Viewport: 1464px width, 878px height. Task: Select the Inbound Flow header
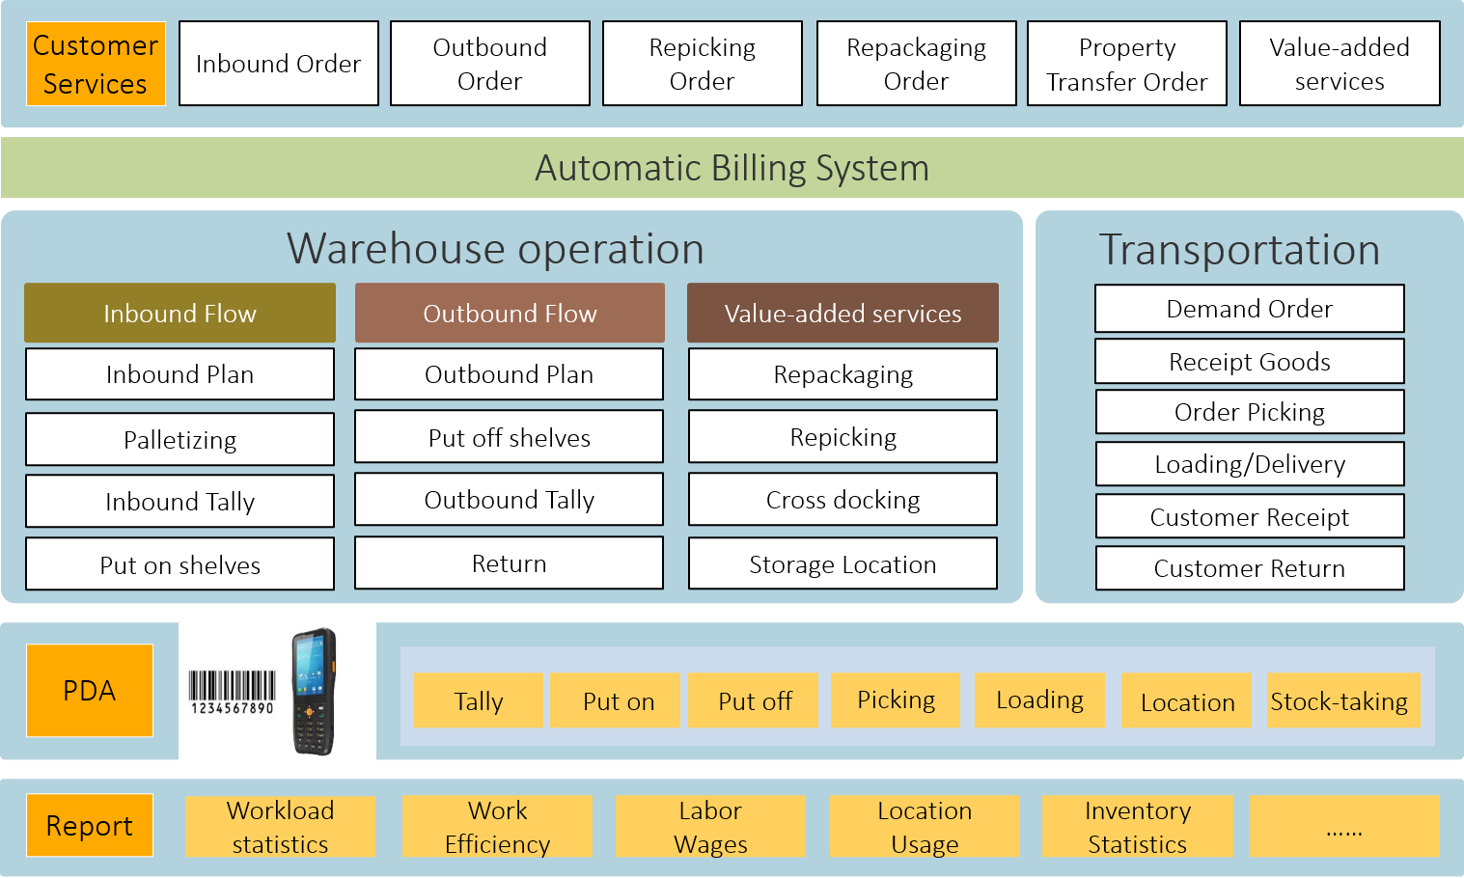point(180,314)
